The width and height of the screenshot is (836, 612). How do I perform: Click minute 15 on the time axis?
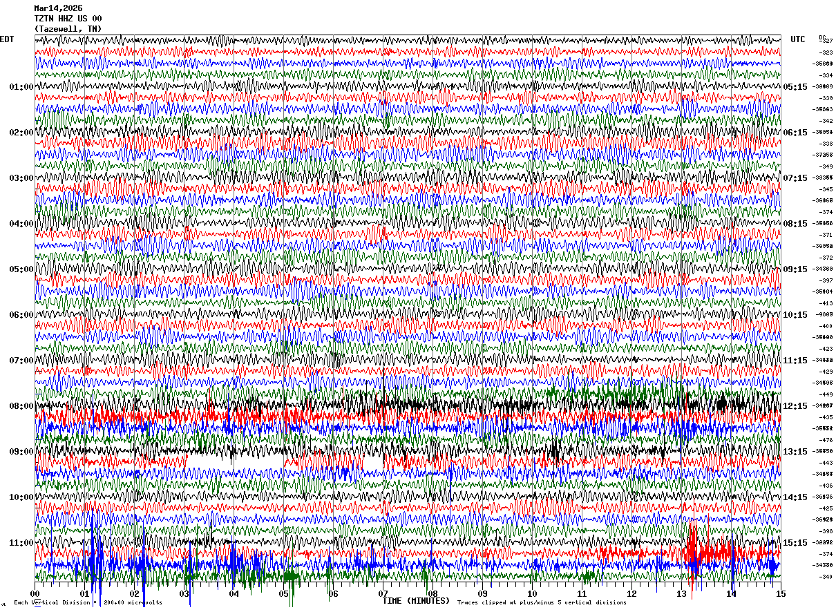(781, 594)
